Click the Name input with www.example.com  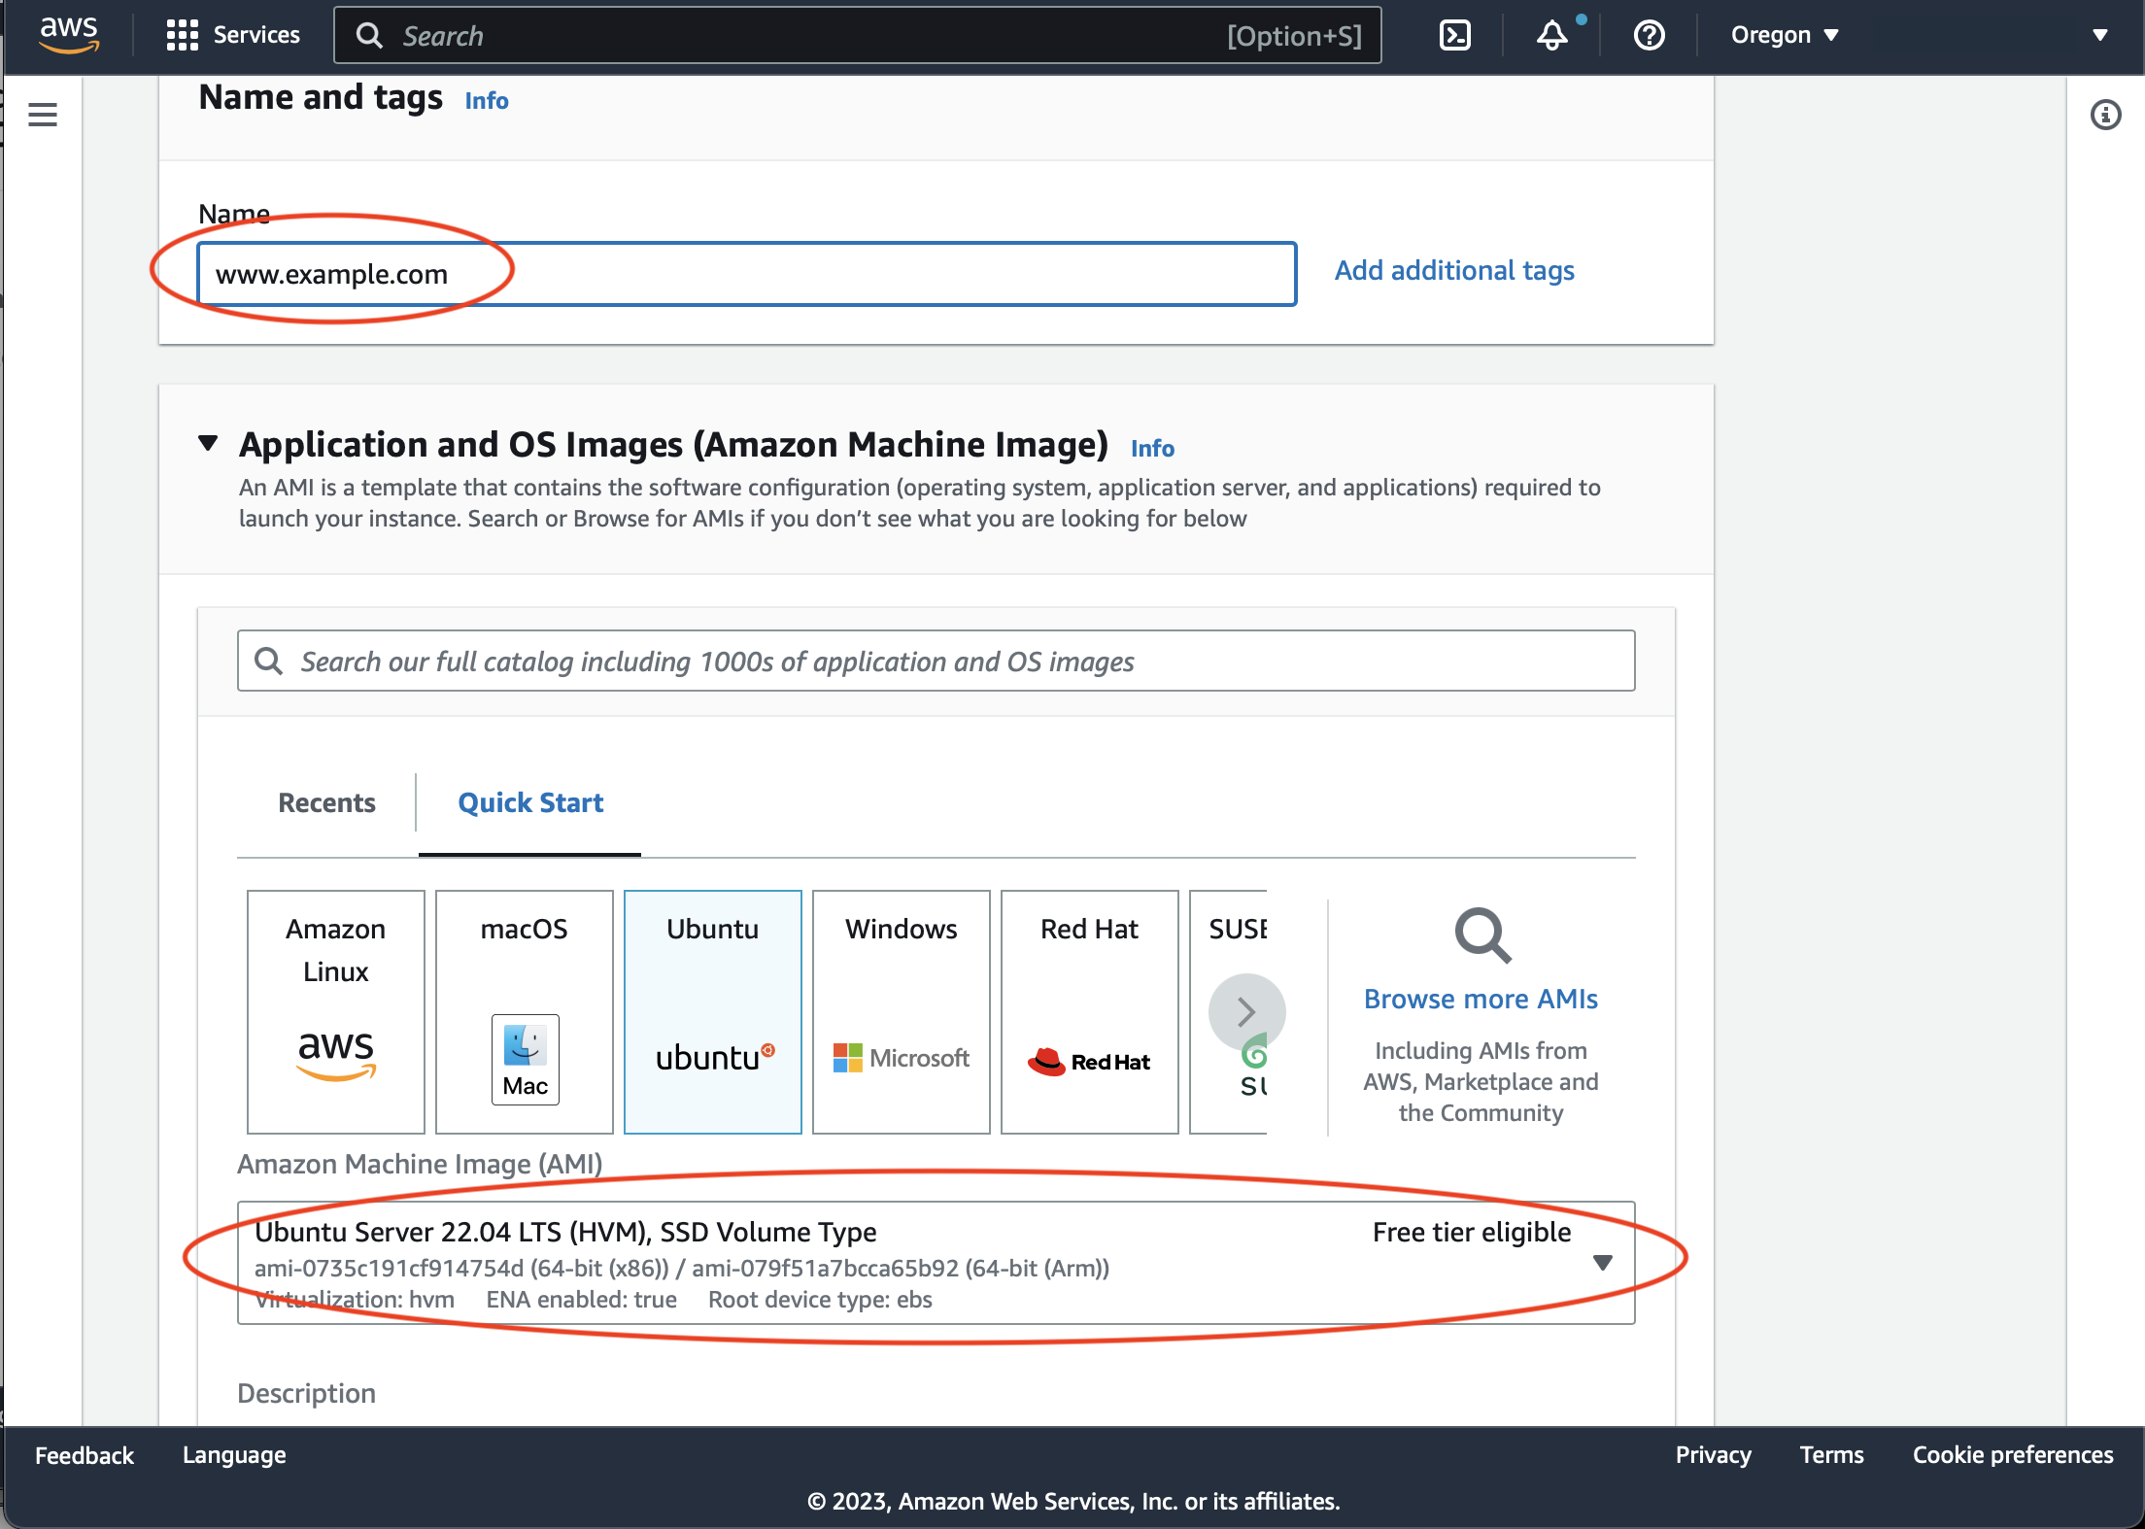tap(747, 274)
